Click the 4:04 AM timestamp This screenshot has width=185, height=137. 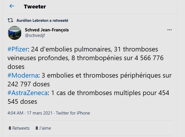15,113
